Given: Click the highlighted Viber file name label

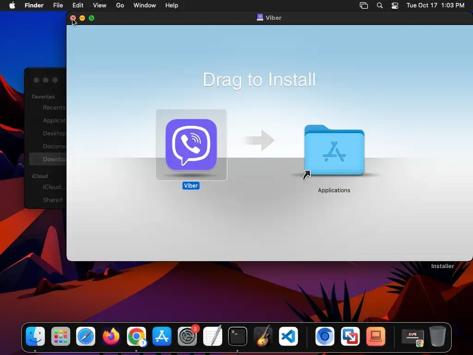Looking at the screenshot, I should click(191, 186).
